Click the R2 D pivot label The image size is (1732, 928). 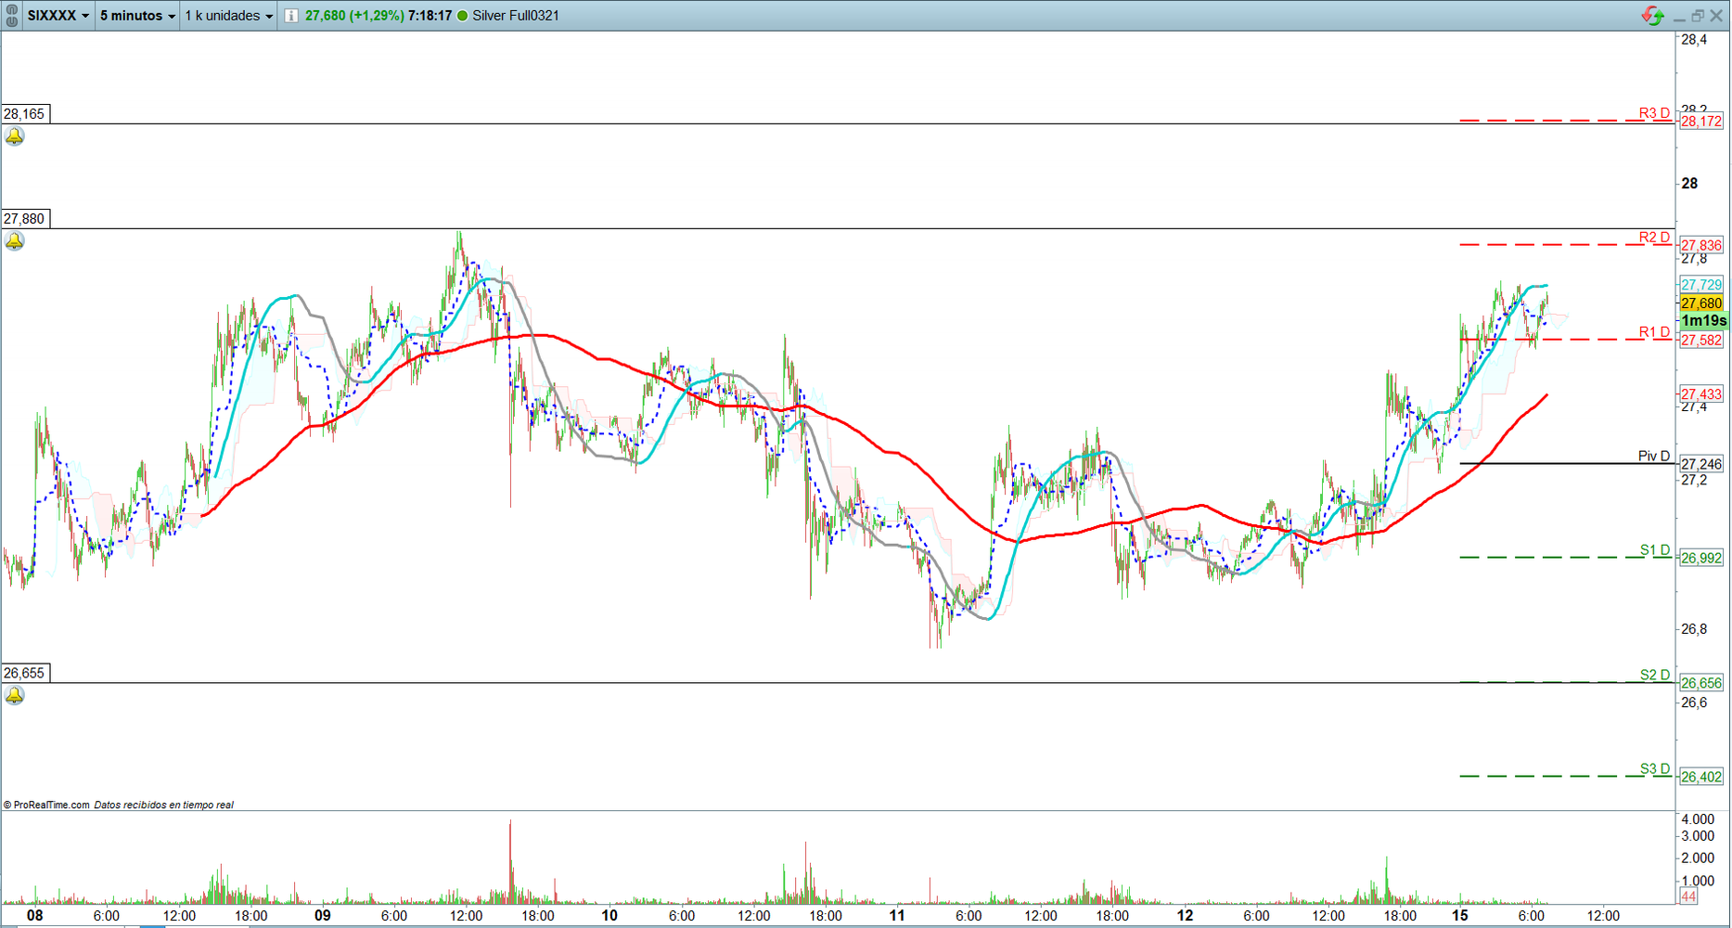point(1654,238)
